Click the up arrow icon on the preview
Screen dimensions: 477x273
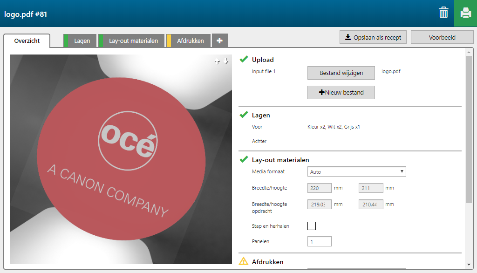217,61
